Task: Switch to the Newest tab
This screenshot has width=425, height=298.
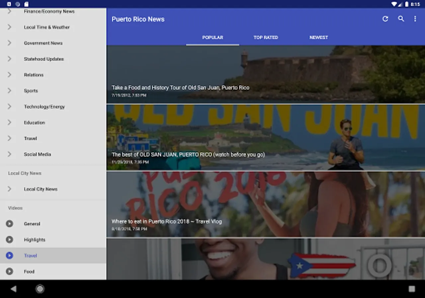Action: coord(319,37)
